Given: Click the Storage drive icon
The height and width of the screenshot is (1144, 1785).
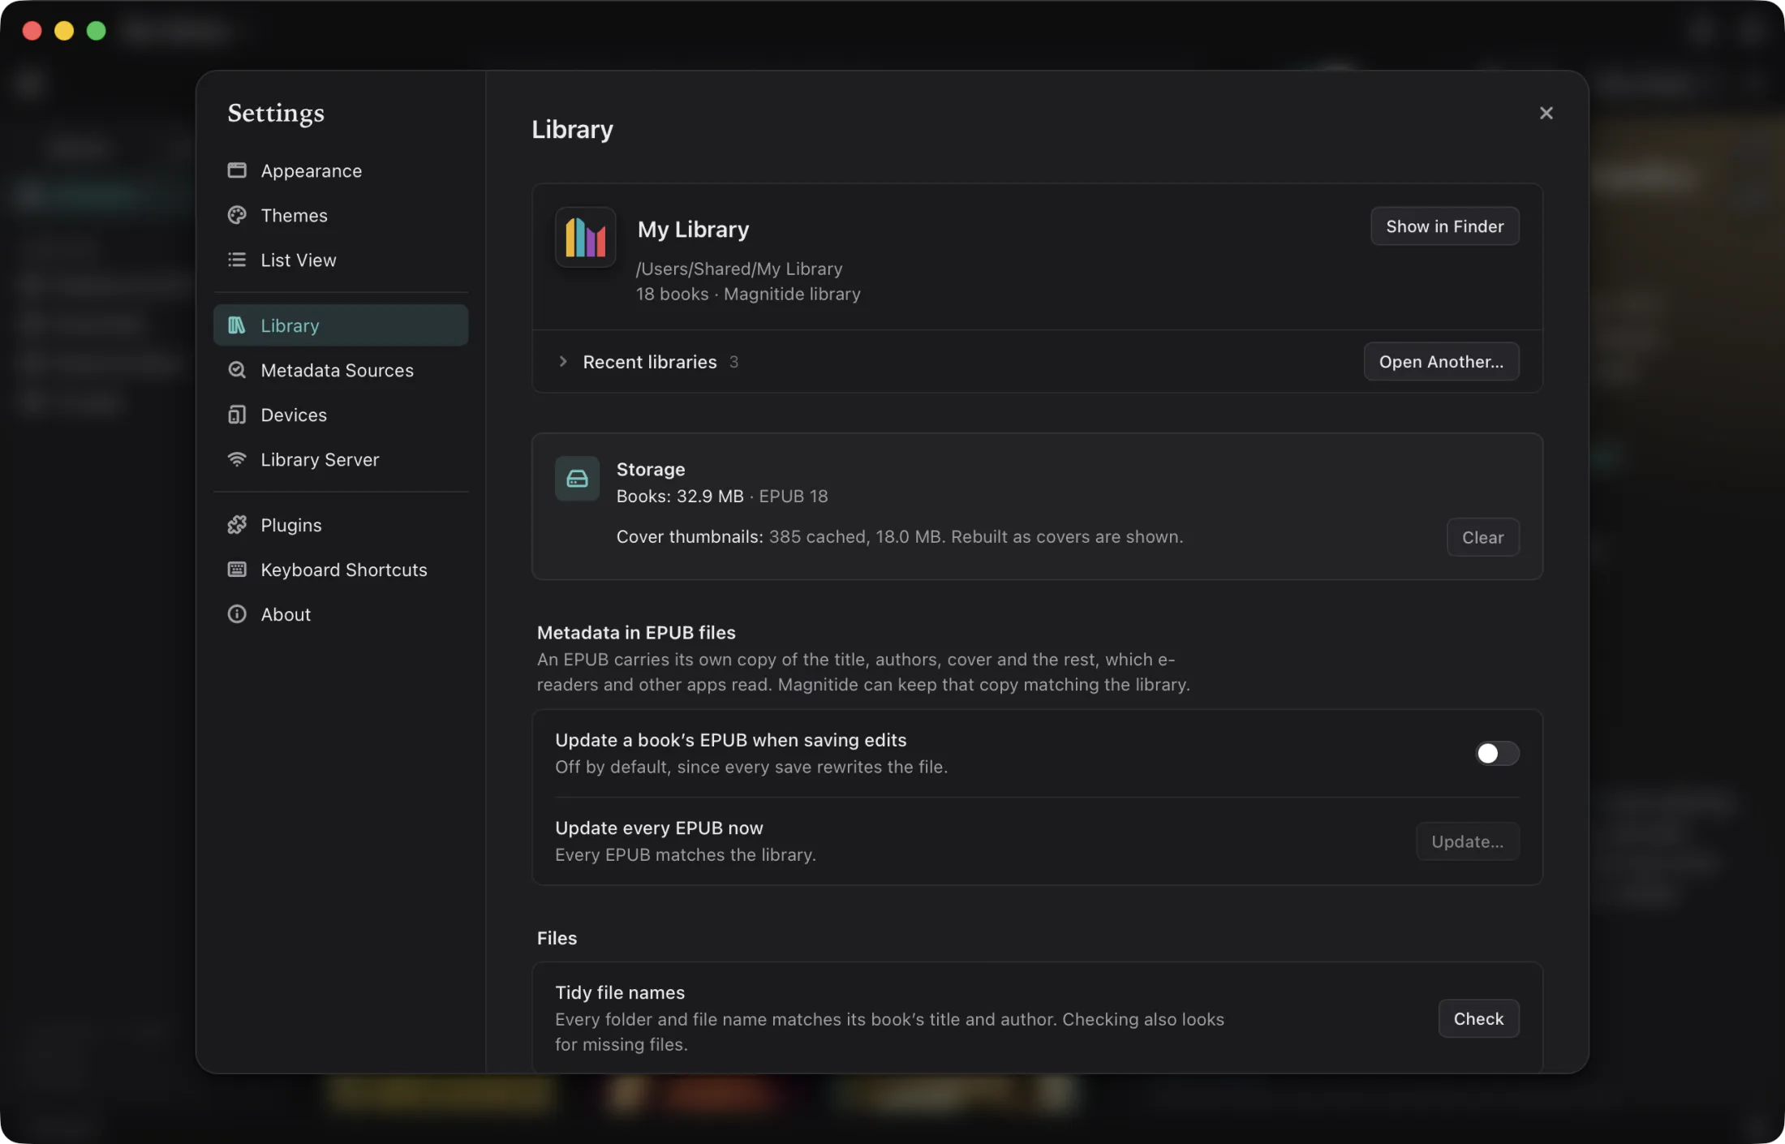Looking at the screenshot, I should click(577, 479).
